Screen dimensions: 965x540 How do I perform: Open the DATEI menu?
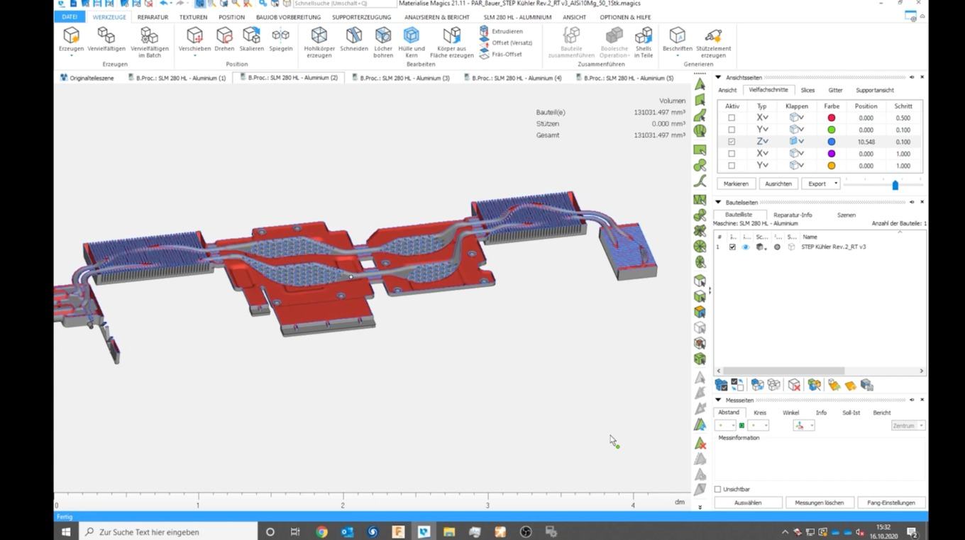(70, 17)
